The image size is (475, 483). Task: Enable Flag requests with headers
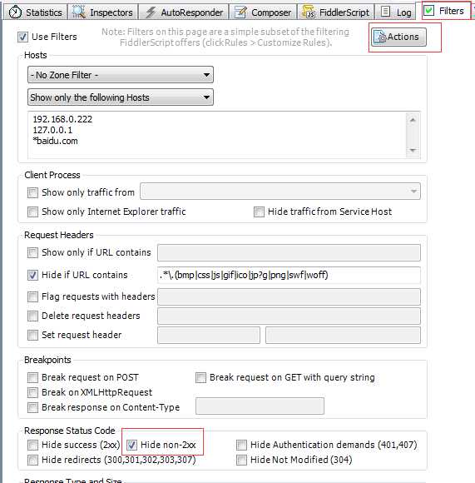(32, 297)
